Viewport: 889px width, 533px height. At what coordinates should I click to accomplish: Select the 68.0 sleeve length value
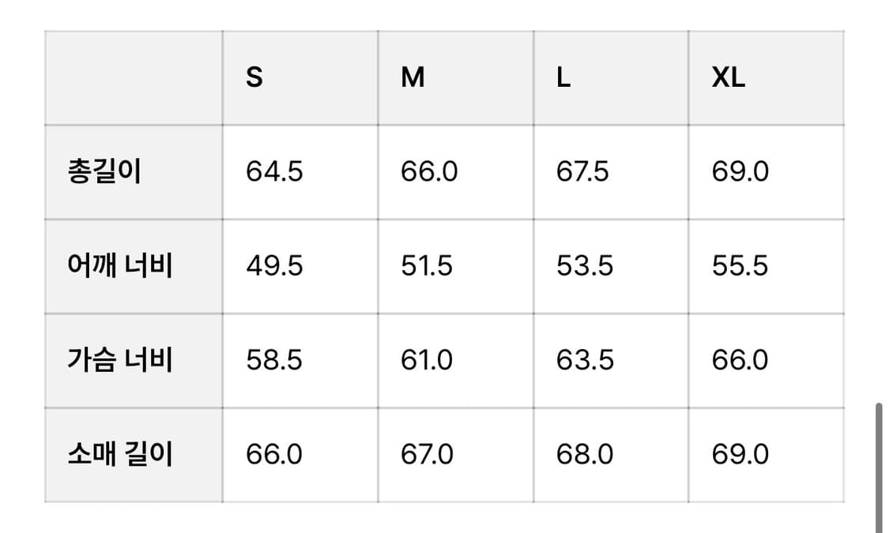click(x=585, y=455)
